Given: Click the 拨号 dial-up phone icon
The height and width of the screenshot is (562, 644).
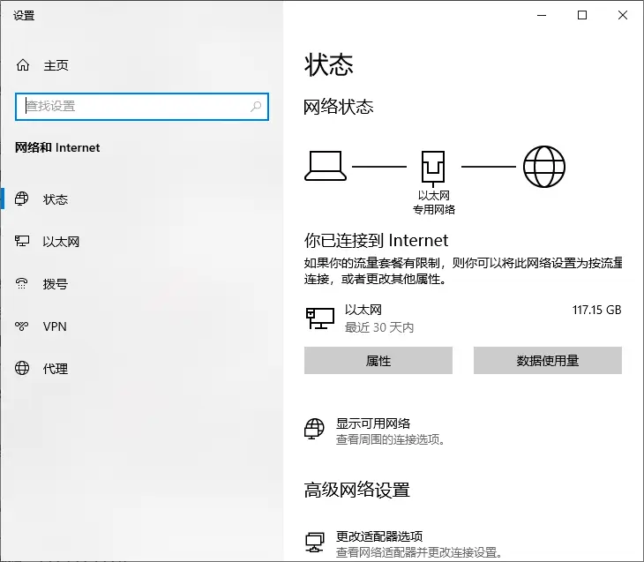Looking at the screenshot, I should click(21, 283).
